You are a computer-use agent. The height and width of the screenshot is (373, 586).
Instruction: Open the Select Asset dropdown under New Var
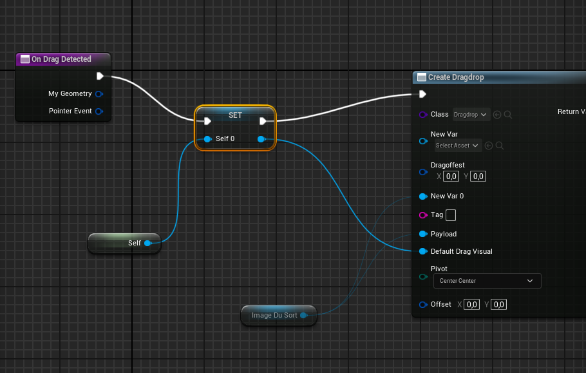(x=457, y=146)
